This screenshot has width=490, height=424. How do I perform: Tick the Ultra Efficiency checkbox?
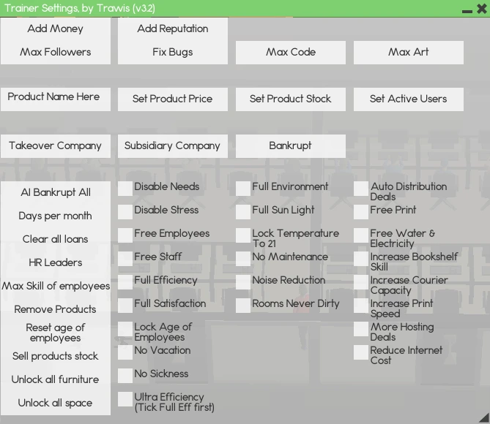[x=125, y=399]
